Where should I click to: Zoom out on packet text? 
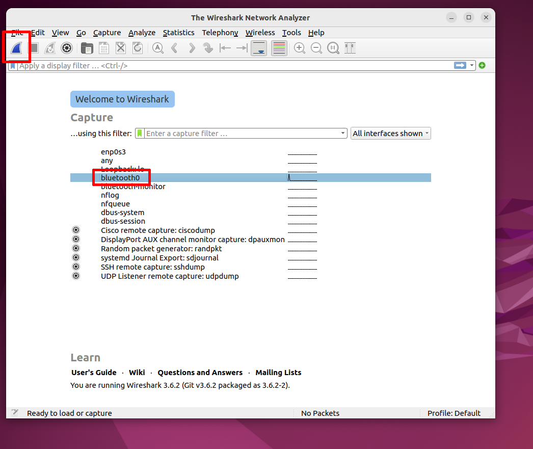tap(316, 48)
